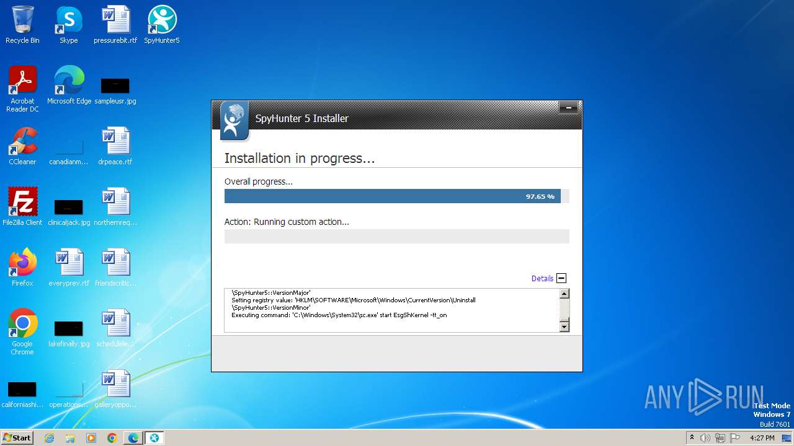Image resolution: width=794 pixels, height=446 pixels.
Task: Open the Skype desktop shortcut
Action: pos(68,25)
